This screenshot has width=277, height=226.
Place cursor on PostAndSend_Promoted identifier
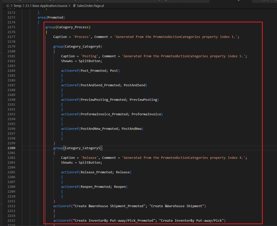pyautogui.click(x=100, y=85)
